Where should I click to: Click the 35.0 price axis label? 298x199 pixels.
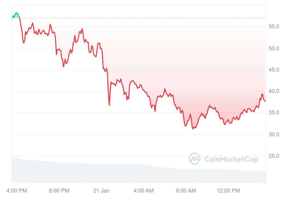[274, 113]
